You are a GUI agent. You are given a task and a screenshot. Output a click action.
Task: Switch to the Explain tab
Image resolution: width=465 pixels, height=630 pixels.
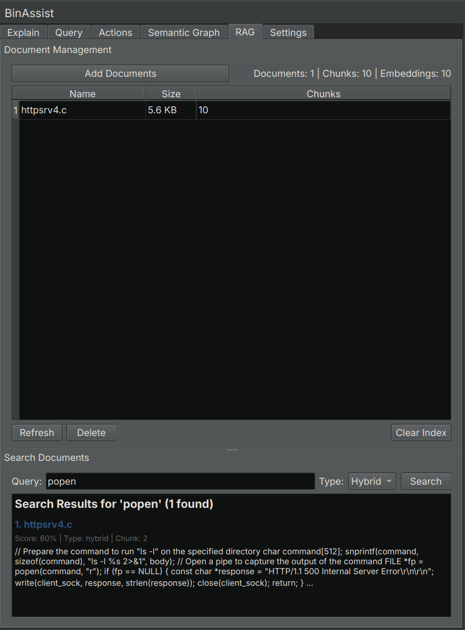[23, 32]
